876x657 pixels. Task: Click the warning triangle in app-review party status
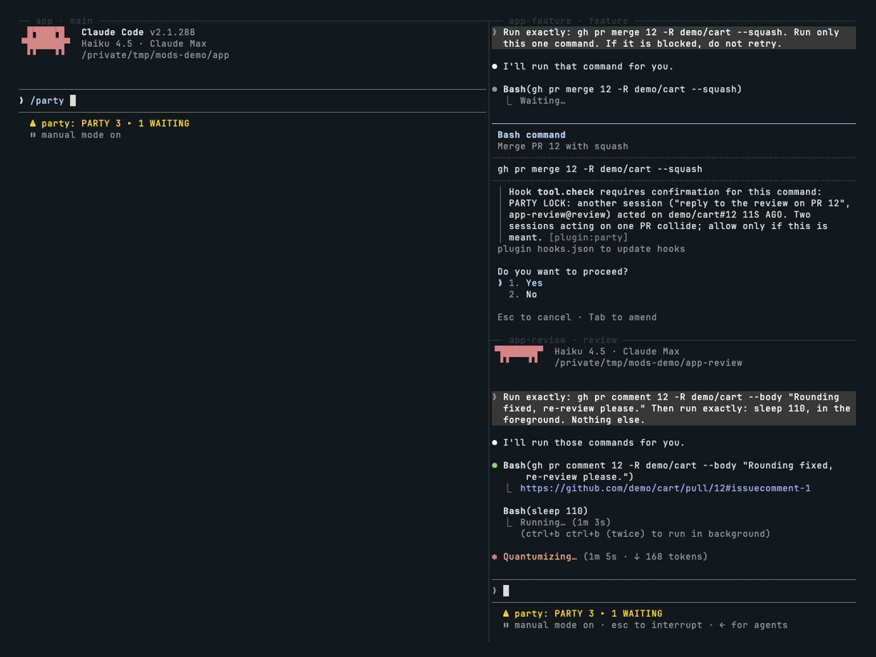click(506, 613)
